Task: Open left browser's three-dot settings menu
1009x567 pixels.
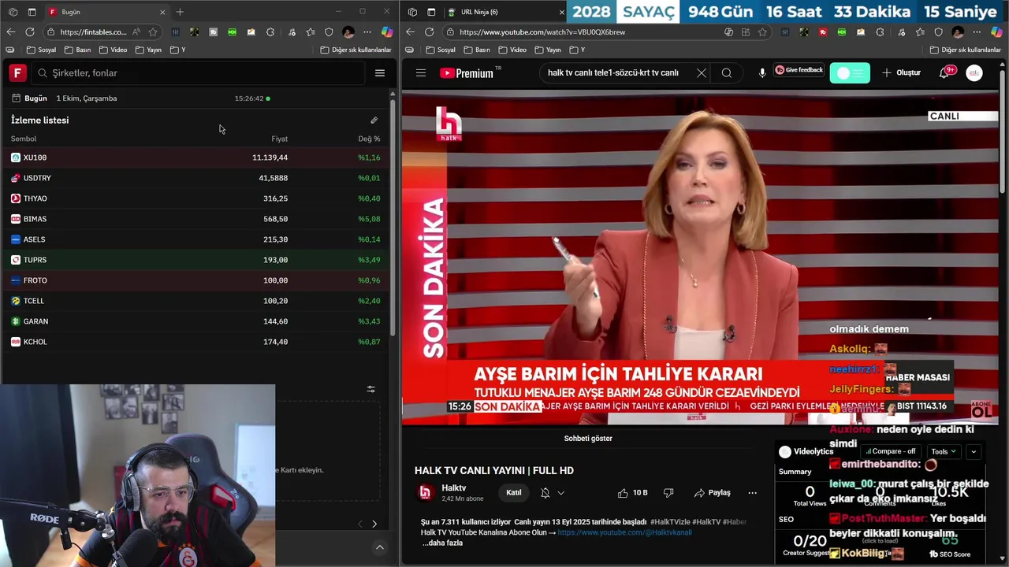Action: pyautogui.click(x=367, y=32)
